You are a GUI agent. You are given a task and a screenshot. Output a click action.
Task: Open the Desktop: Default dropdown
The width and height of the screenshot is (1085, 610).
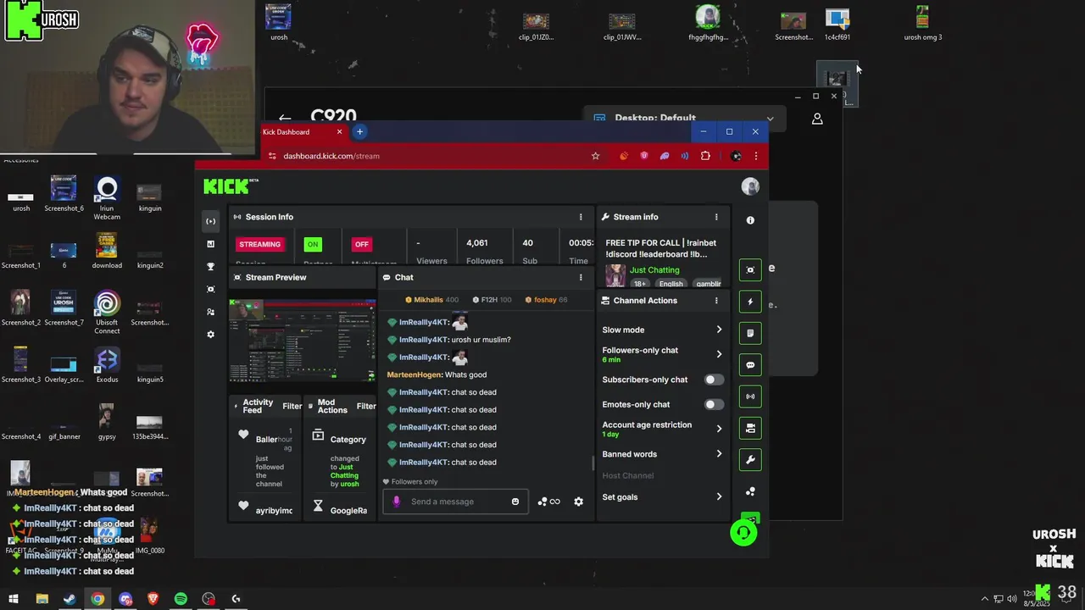point(683,118)
